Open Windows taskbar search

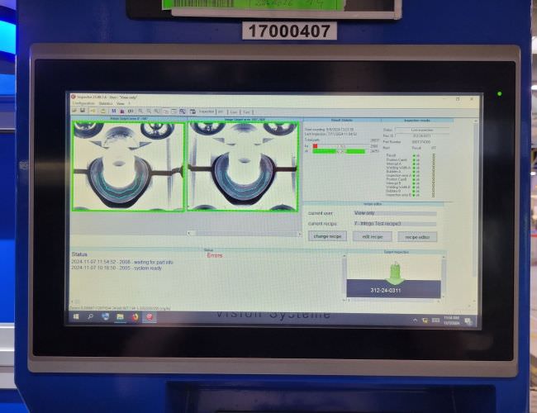tap(90, 317)
